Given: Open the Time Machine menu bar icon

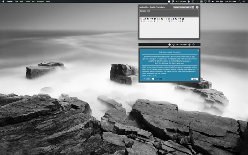Looking at the screenshot, I should 193,1.
